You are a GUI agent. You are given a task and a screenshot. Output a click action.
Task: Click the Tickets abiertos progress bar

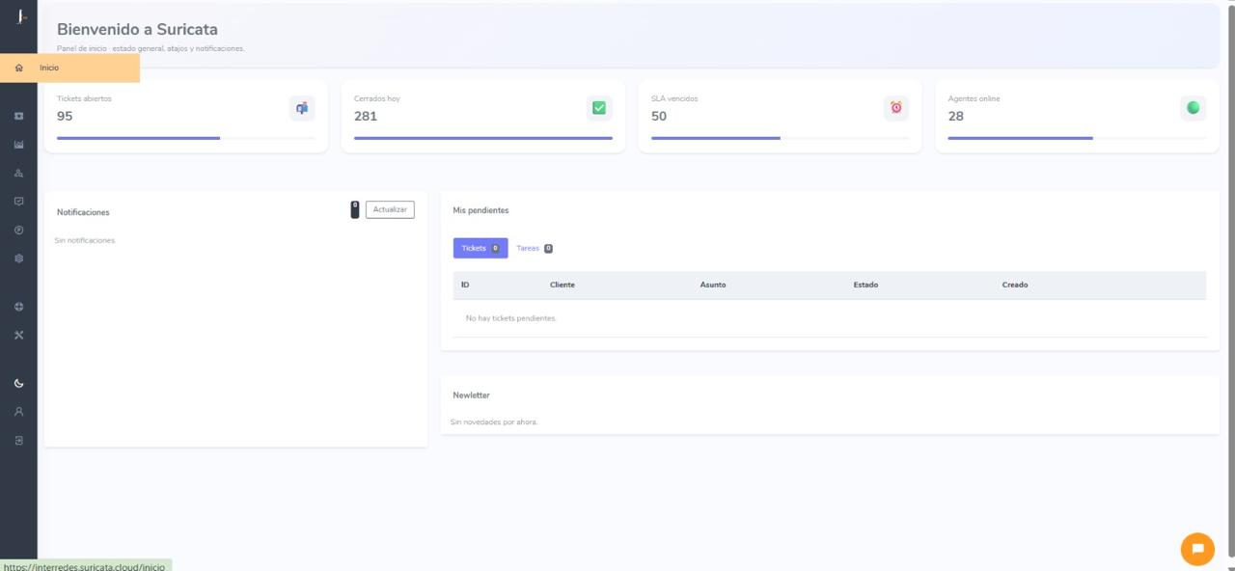point(185,138)
